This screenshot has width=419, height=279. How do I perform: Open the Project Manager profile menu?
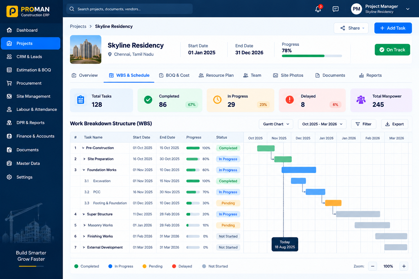tap(380, 9)
